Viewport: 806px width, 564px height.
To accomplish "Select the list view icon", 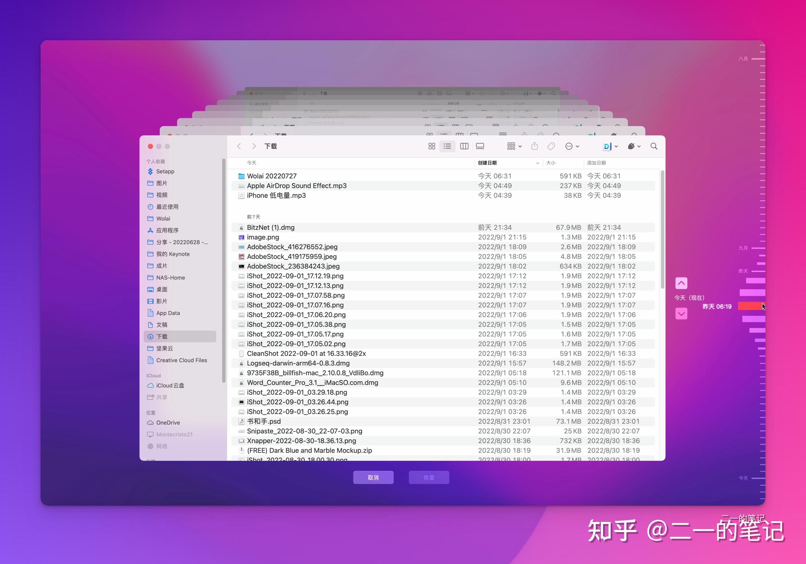I will click(x=447, y=146).
